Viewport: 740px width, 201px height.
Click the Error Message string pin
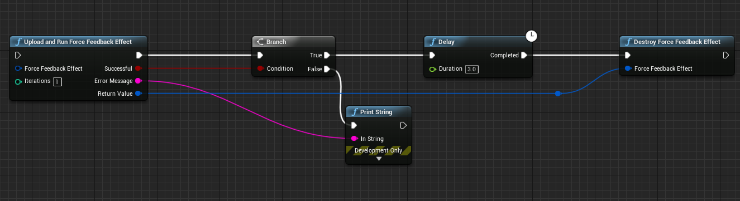click(x=139, y=81)
